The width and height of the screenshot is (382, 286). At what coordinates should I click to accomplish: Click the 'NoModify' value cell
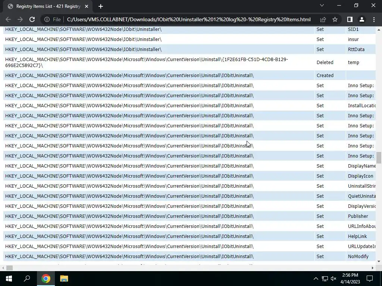point(361,256)
